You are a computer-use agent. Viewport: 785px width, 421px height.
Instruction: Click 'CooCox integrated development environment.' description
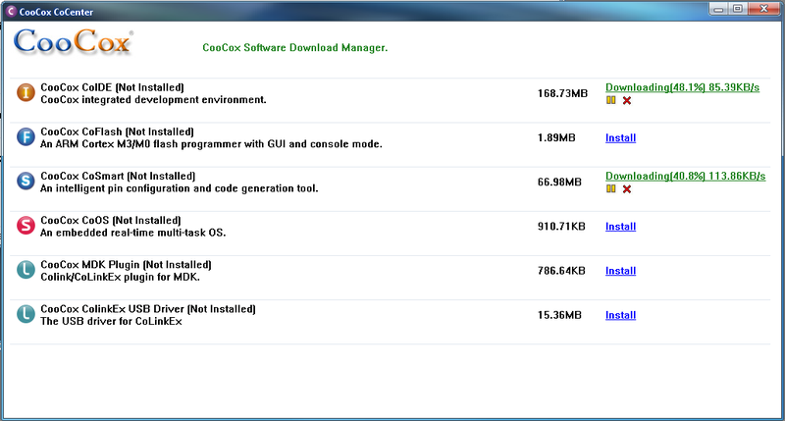coord(153,100)
